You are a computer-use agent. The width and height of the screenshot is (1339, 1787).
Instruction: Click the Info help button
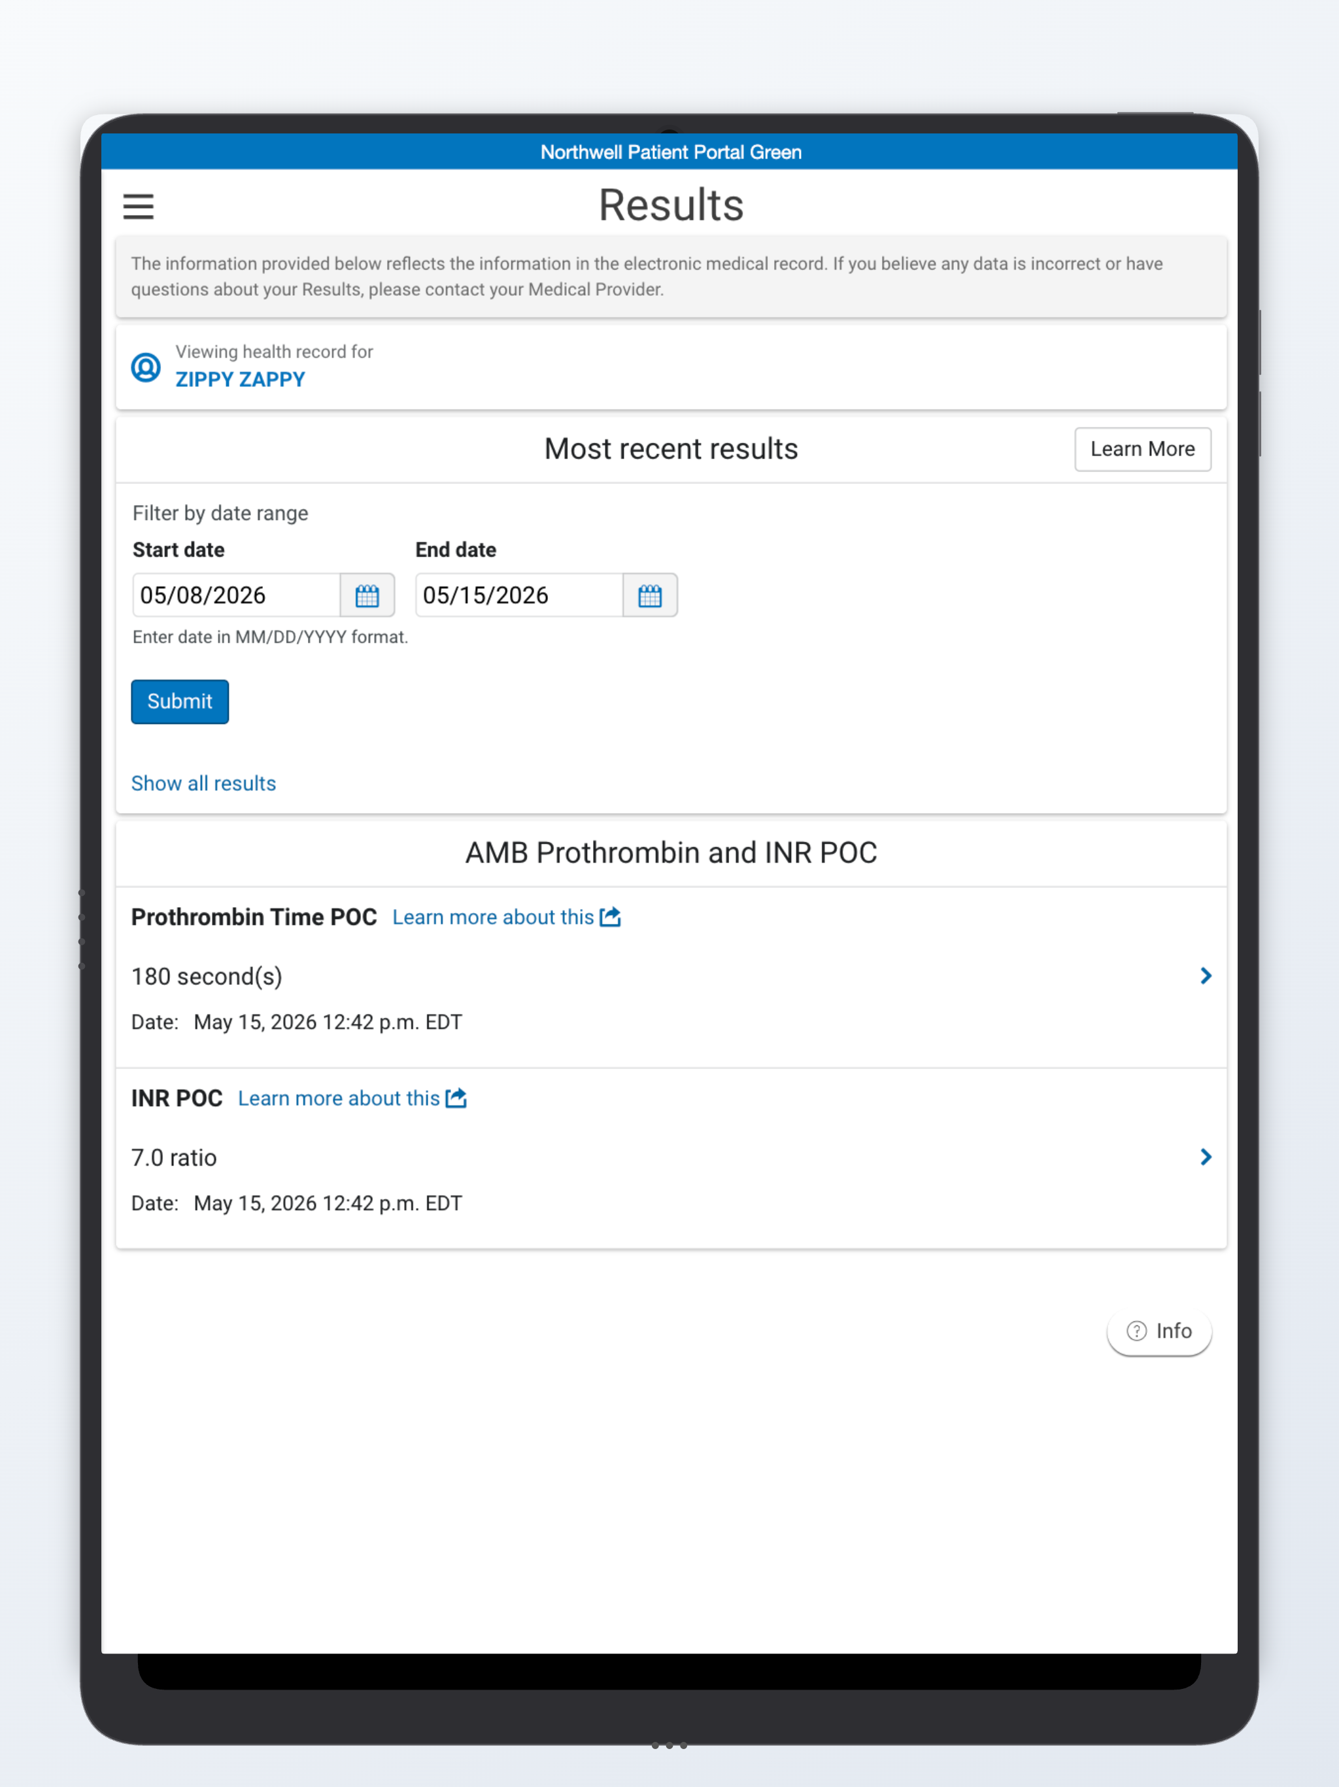pos(1159,1330)
